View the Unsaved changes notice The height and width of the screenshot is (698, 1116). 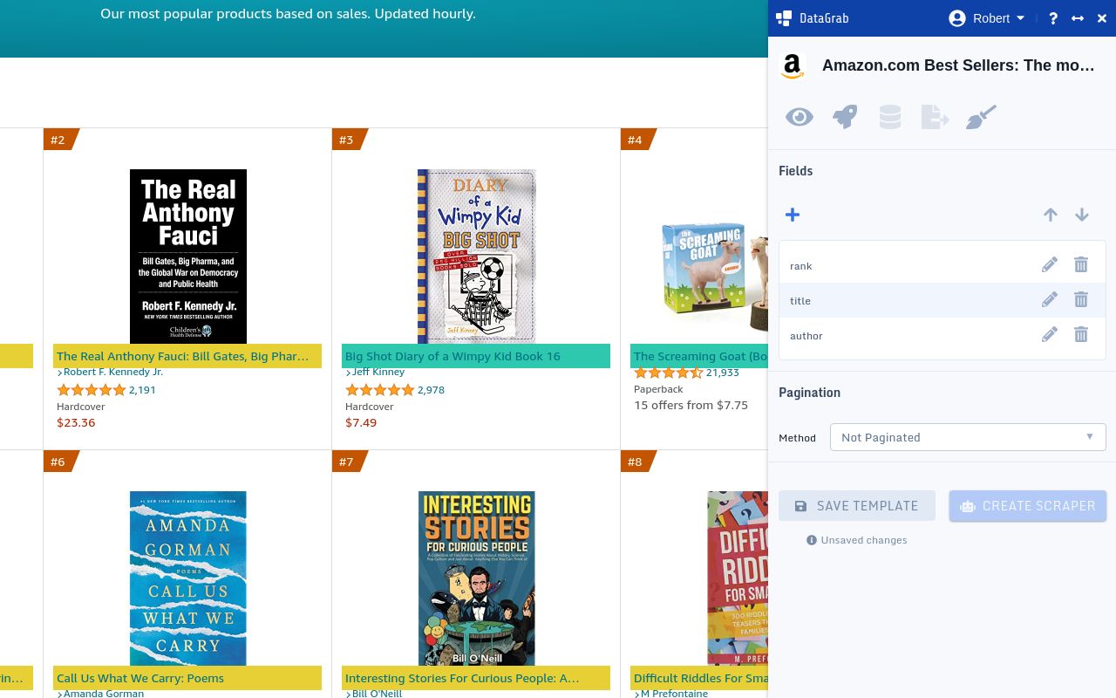pos(857,540)
